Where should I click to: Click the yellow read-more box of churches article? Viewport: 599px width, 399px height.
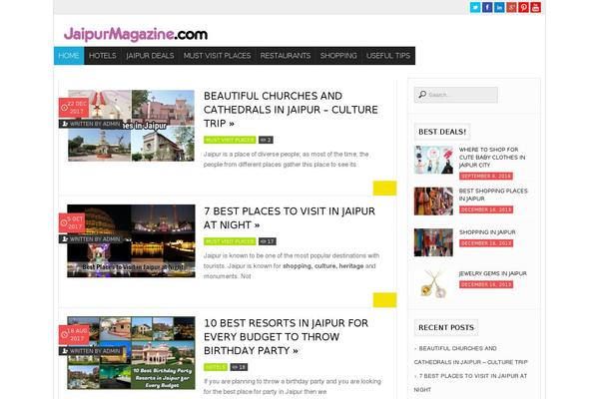pyautogui.click(x=384, y=189)
